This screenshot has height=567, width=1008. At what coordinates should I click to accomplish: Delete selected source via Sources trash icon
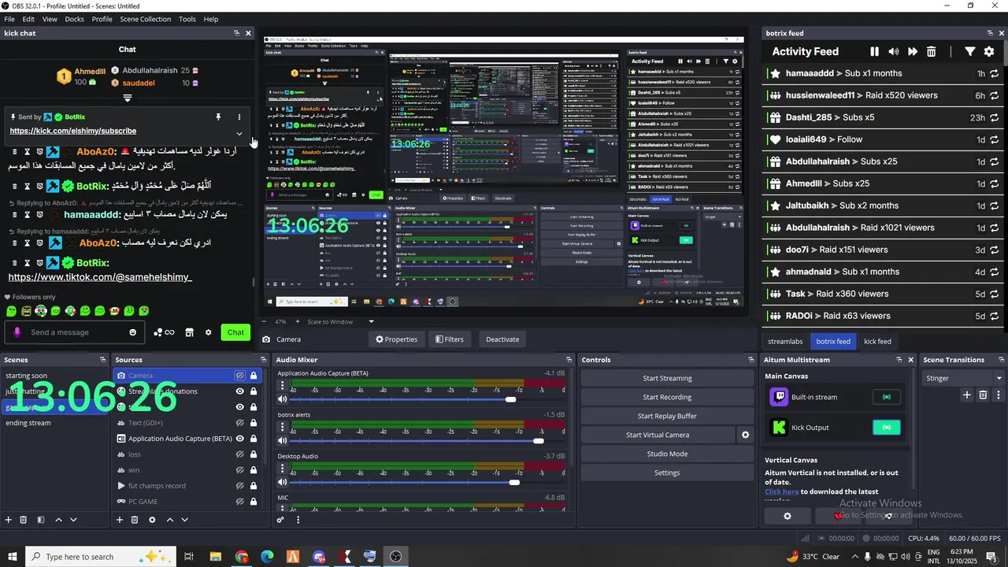135,520
